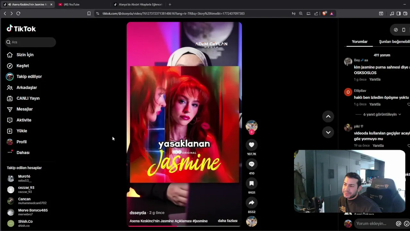Focus the TikTok 'Ara' search field
This screenshot has height=231, width=410.
tap(30, 42)
